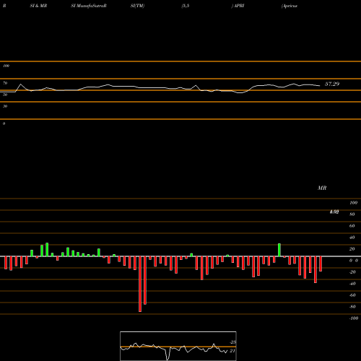Click the value 21 in mini chart

[x=232, y=351]
